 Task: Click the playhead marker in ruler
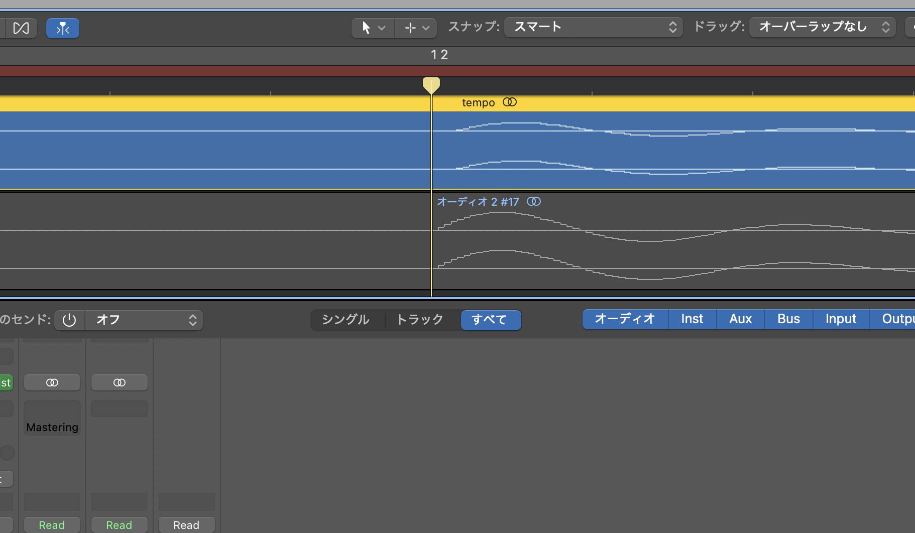coord(431,85)
